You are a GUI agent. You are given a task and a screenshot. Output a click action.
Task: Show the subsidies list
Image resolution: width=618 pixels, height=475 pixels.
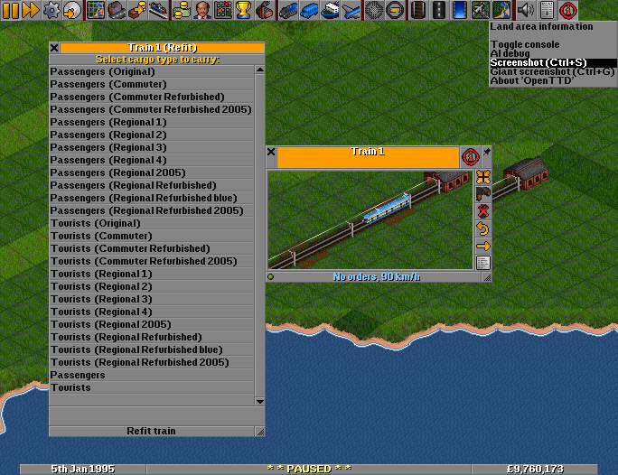137,10
